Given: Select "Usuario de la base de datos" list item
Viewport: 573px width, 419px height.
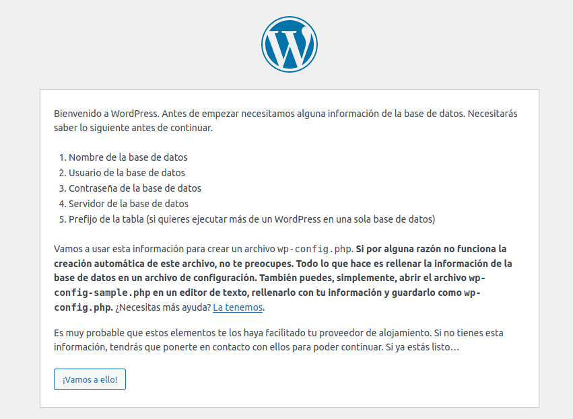Looking at the screenshot, I should pyautogui.click(x=127, y=173).
